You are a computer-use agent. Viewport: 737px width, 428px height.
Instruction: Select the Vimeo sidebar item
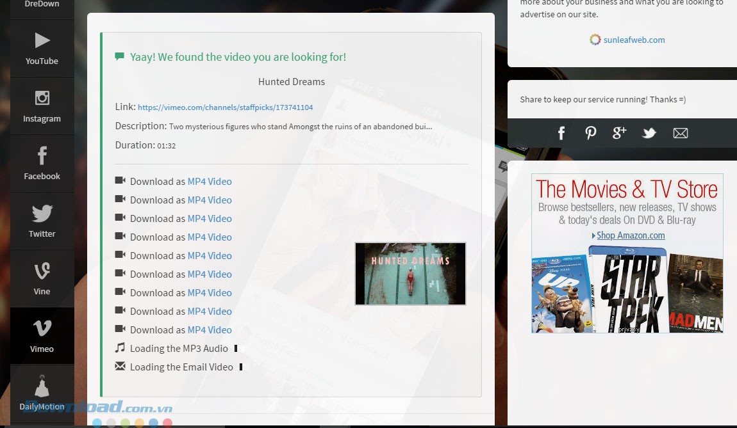coord(42,337)
